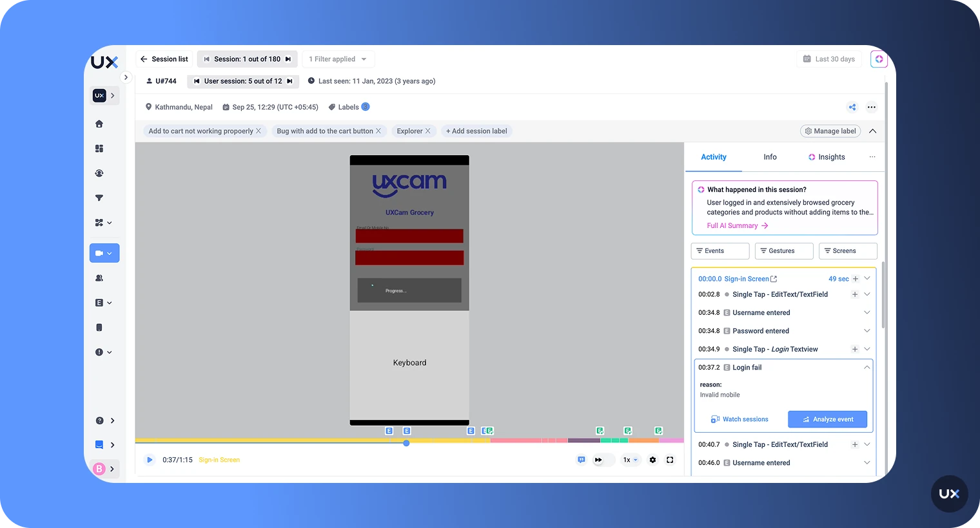Click plus icon on Login Textview row
The image size is (980, 528).
click(x=855, y=349)
